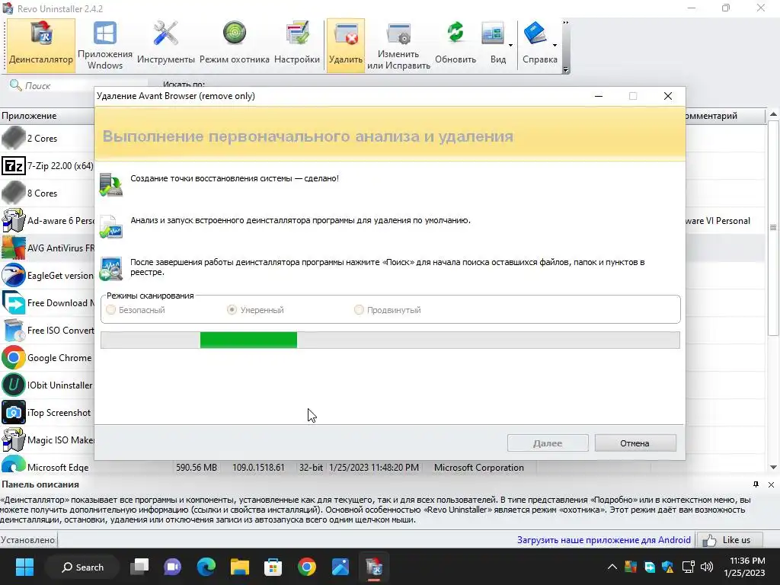Screen dimensions: 780x585
Task: Close the Удаление Avant Browser dialog
Action: (667, 96)
